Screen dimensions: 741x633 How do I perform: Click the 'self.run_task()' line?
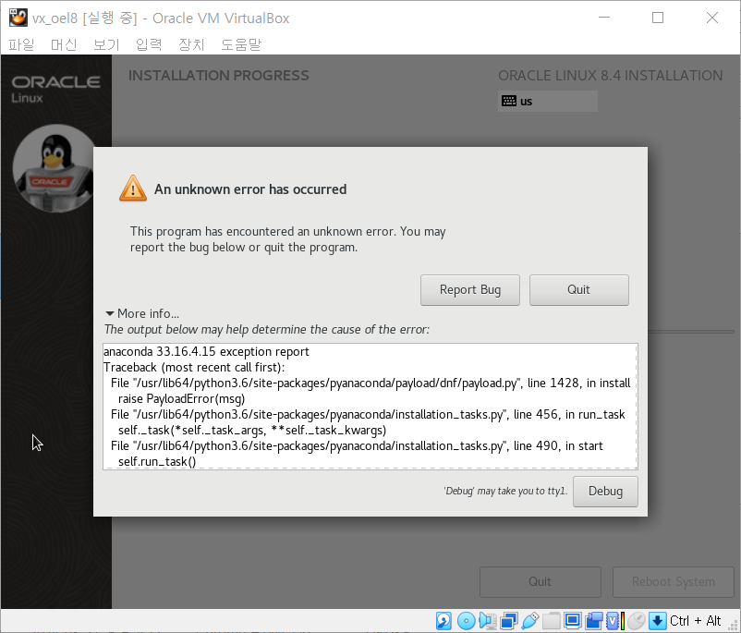tap(157, 461)
